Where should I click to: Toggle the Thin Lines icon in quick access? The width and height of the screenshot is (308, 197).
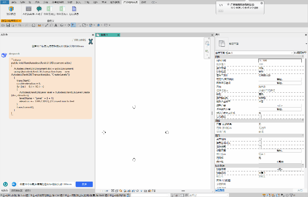(x=73, y=25)
